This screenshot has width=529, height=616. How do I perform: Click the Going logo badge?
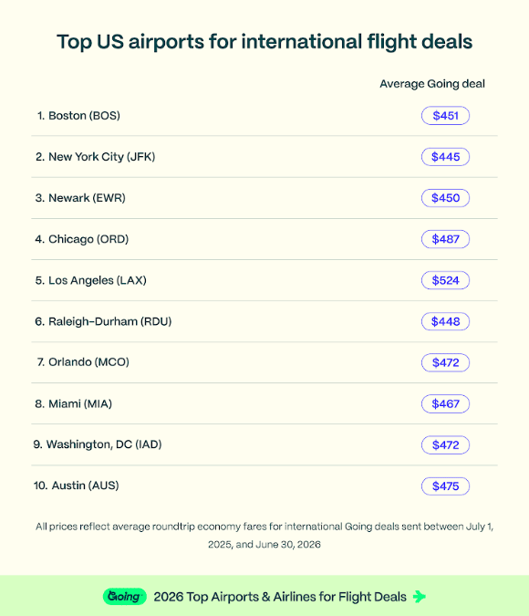pyautogui.click(x=124, y=596)
